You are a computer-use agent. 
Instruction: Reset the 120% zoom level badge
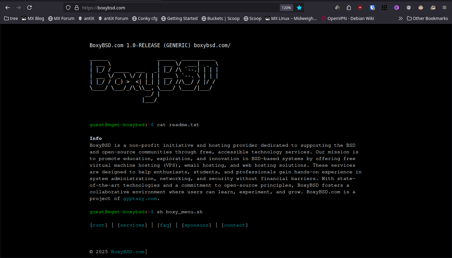coord(286,8)
